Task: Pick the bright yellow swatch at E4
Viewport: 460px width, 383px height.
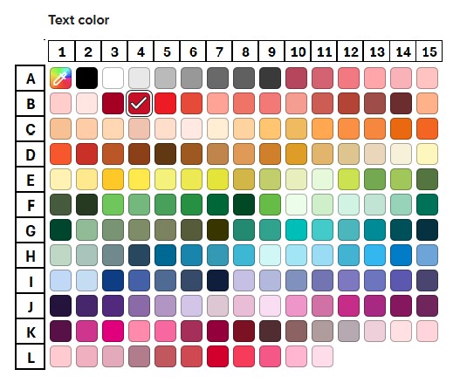Action: coord(139,179)
